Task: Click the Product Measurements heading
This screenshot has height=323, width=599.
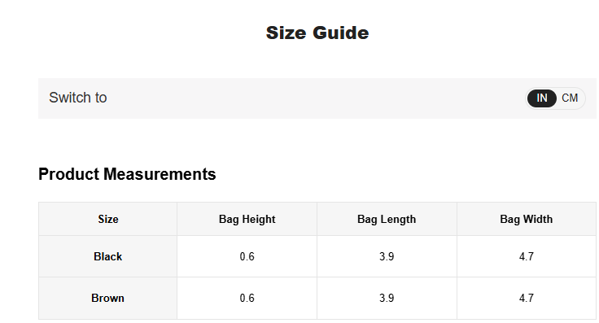Action: pos(127,174)
